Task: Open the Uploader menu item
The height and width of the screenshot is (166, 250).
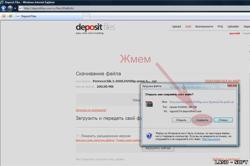Action: point(233,26)
